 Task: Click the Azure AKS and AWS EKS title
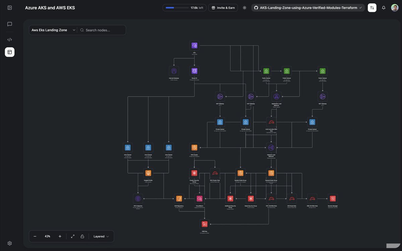(x=50, y=8)
